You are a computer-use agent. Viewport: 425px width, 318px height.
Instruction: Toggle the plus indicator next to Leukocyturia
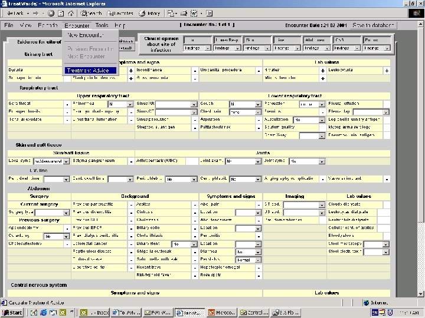[387, 70]
